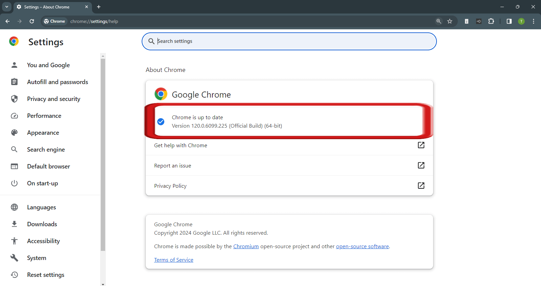This screenshot has width=541, height=286.
Task: Open Accessibility label in sidebar
Action: tap(43, 241)
